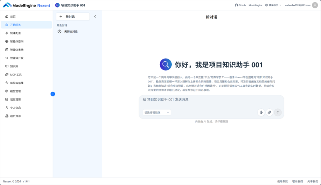Click the 智能体市场 shopping bag icon
This screenshot has height=185, width=321.
pyautogui.click(x=7, y=50)
